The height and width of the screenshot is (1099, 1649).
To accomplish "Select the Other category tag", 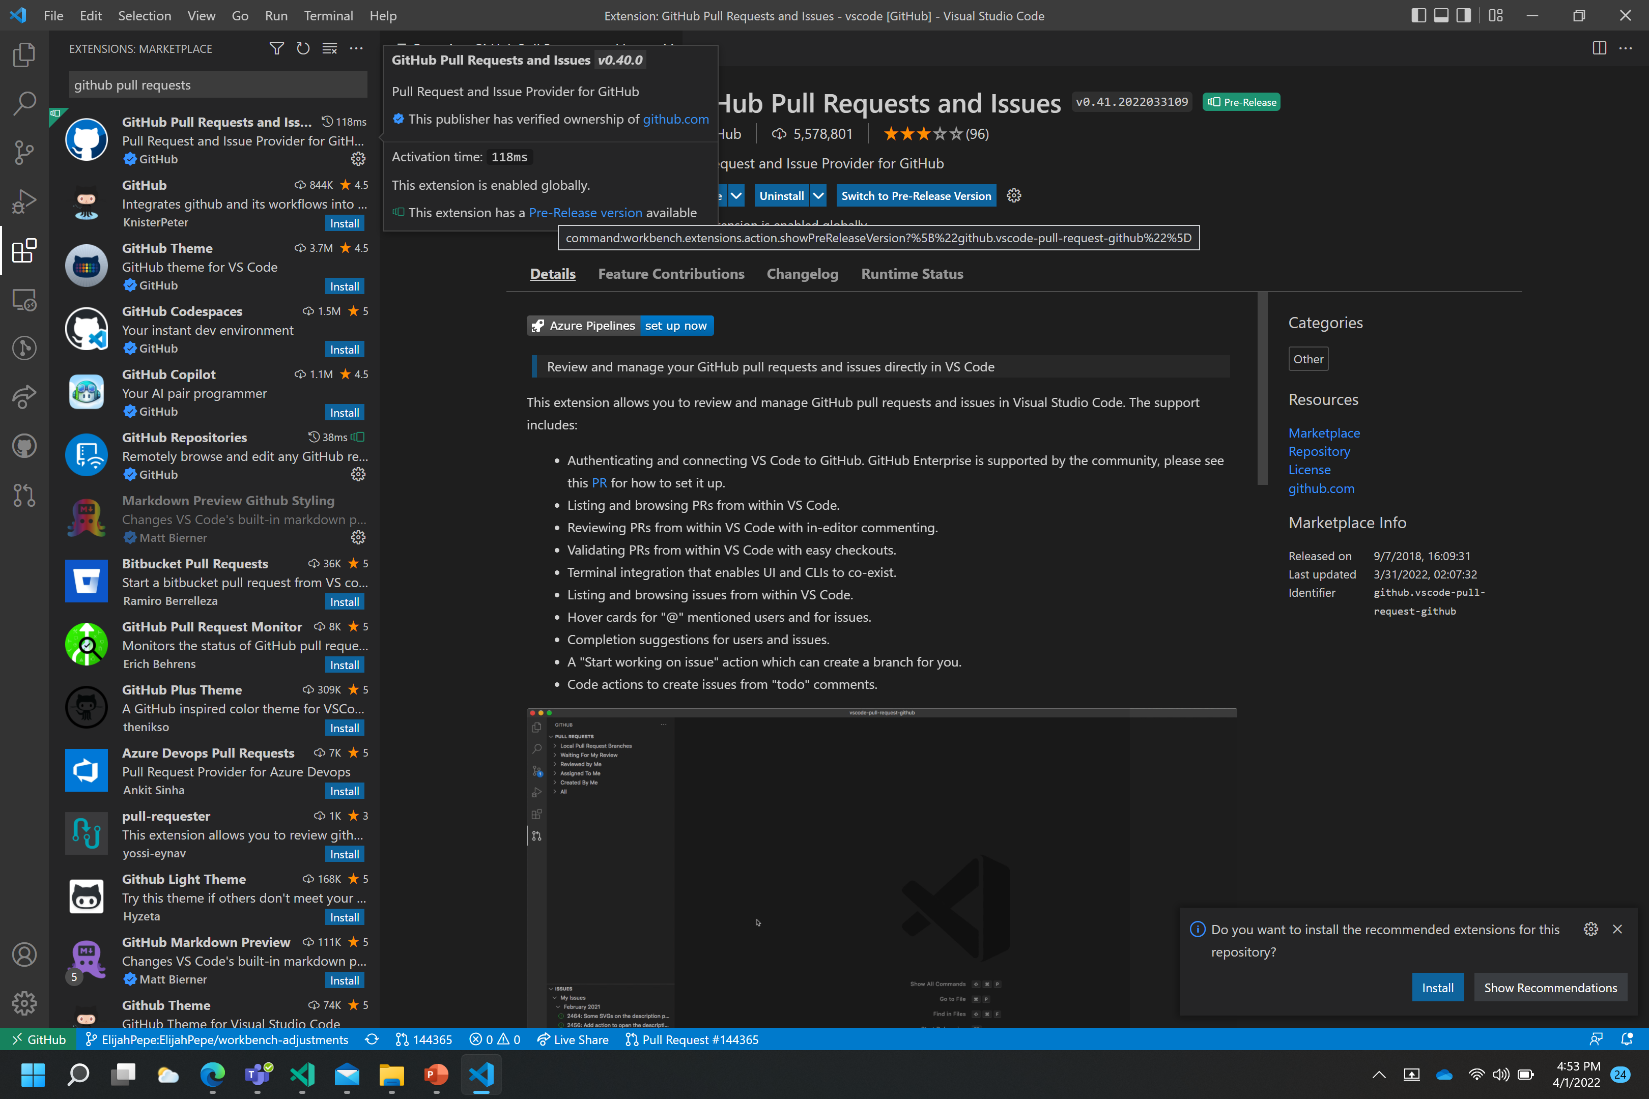I will click(1307, 359).
